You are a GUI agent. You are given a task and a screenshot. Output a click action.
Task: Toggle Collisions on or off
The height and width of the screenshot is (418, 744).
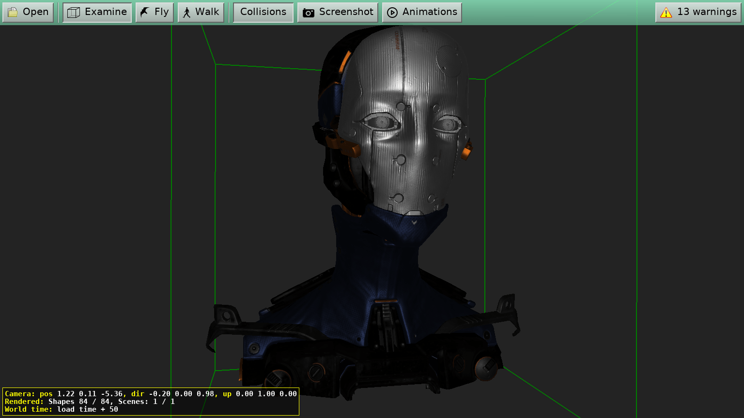pyautogui.click(x=263, y=12)
